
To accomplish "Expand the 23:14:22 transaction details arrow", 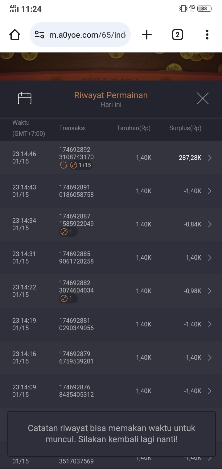I will point(210,291).
